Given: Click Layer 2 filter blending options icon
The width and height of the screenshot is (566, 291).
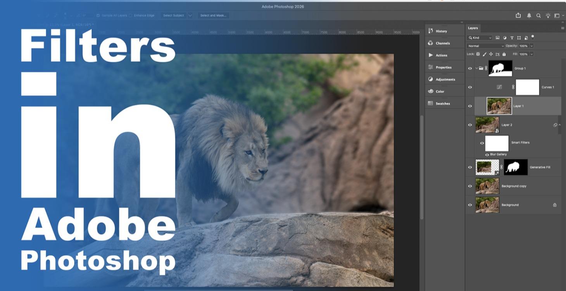Looking at the screenshot, I should pos(555,125).
